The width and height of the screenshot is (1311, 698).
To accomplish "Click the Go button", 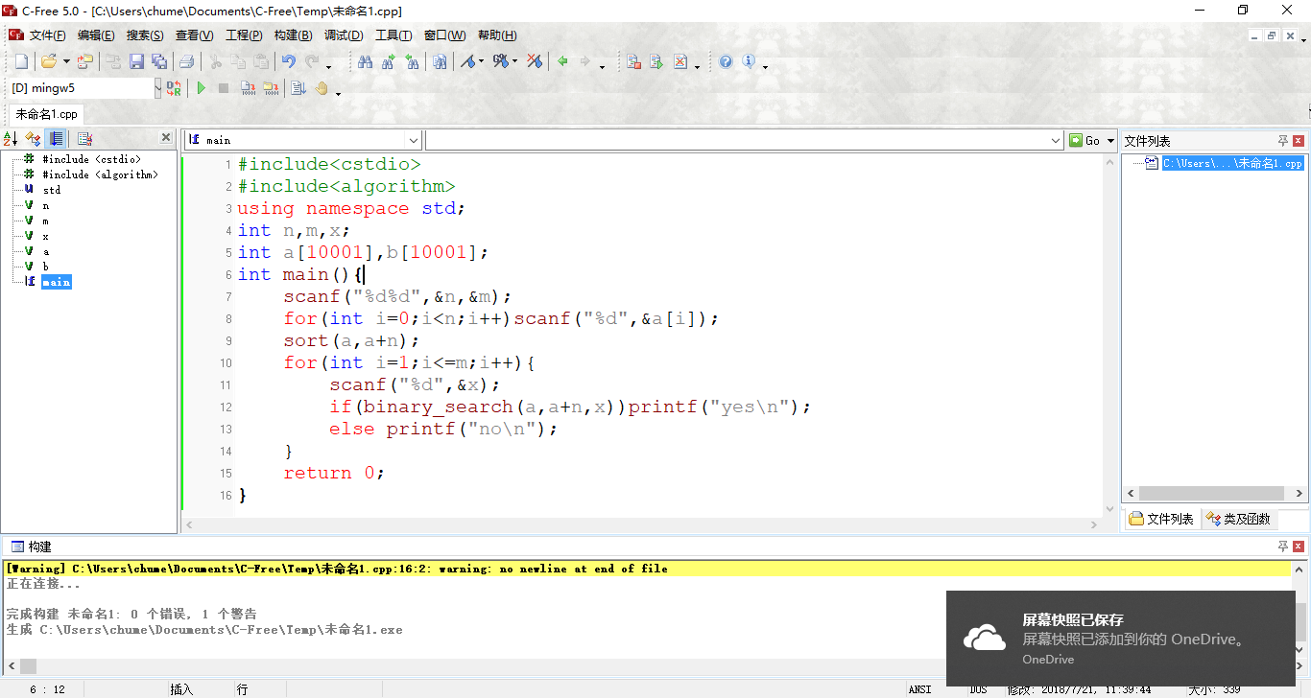I will click(x=1085, y=141).
